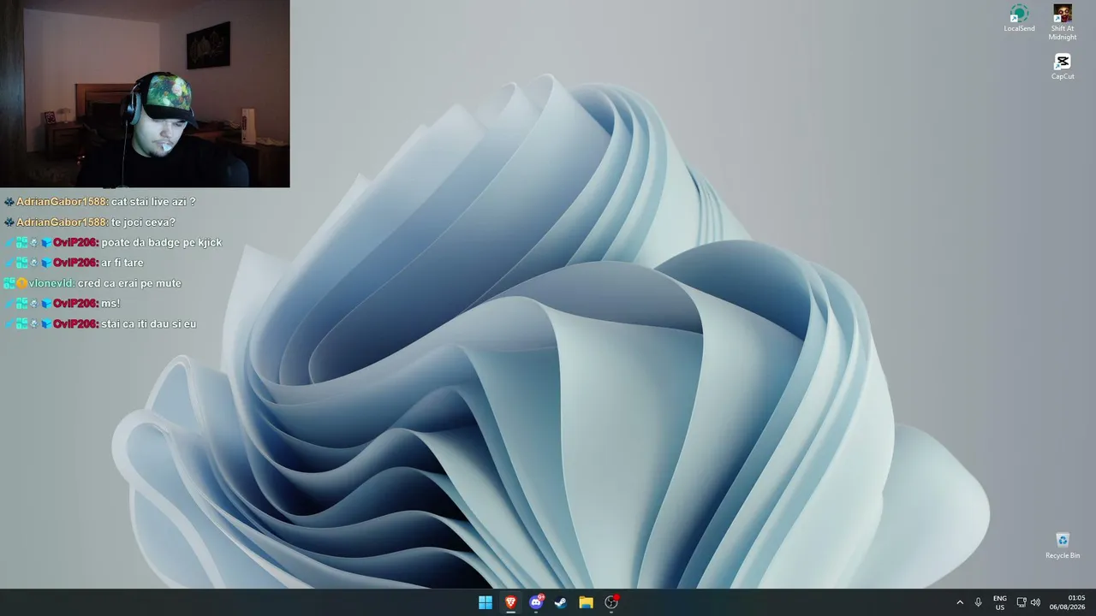Select the Recycle Bin desktop icon
The image size is (1096, 616).
point(1063,546)
